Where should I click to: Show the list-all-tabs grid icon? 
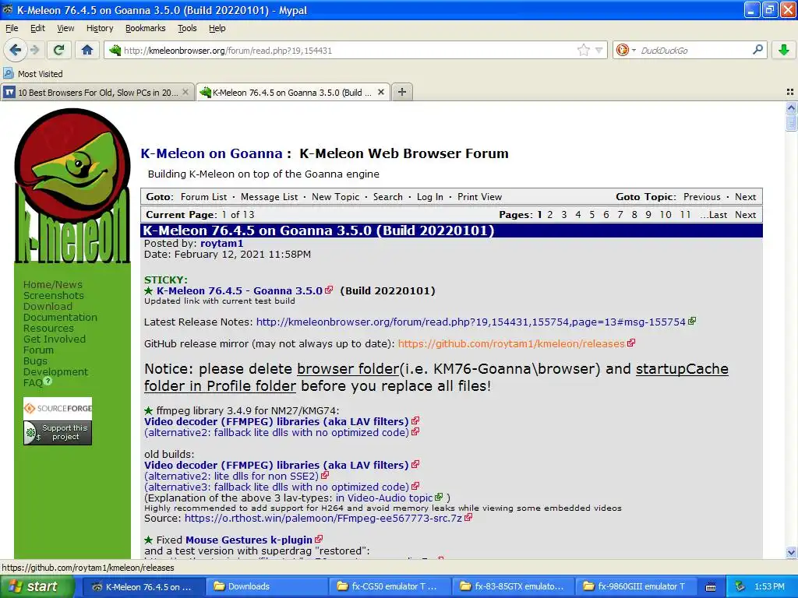click(x=790, y=92)
